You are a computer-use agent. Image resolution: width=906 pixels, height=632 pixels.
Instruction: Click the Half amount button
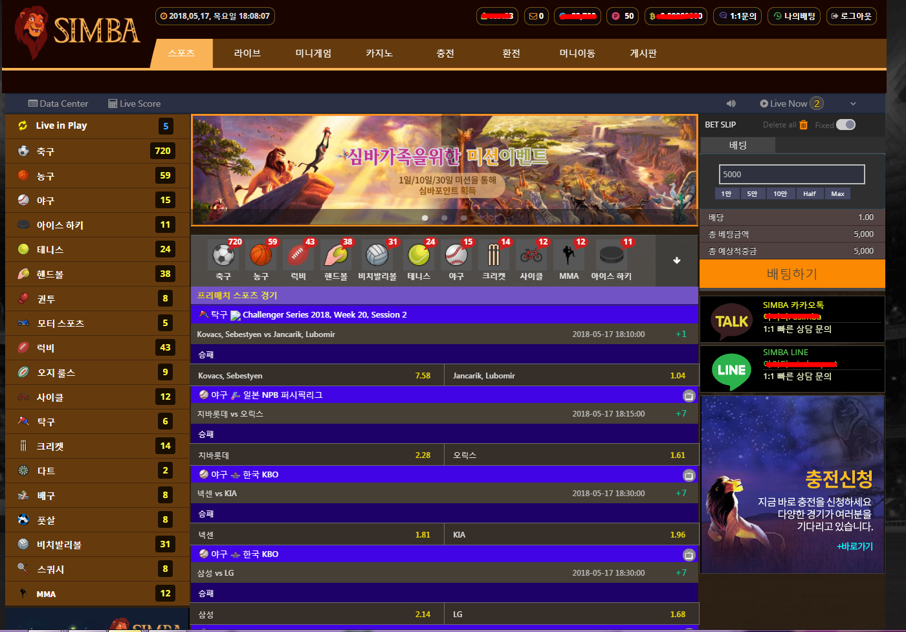pyautogui.click(x=810, y=193)
